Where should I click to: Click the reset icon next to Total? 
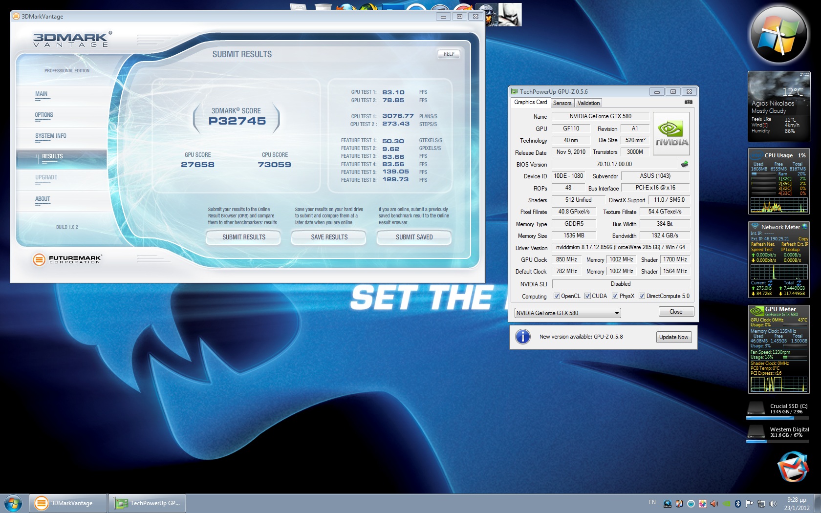[x=799, y=283]
